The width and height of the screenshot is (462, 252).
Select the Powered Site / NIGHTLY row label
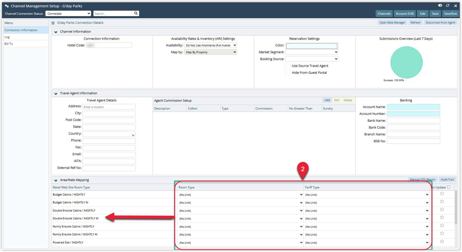(68, 242)
